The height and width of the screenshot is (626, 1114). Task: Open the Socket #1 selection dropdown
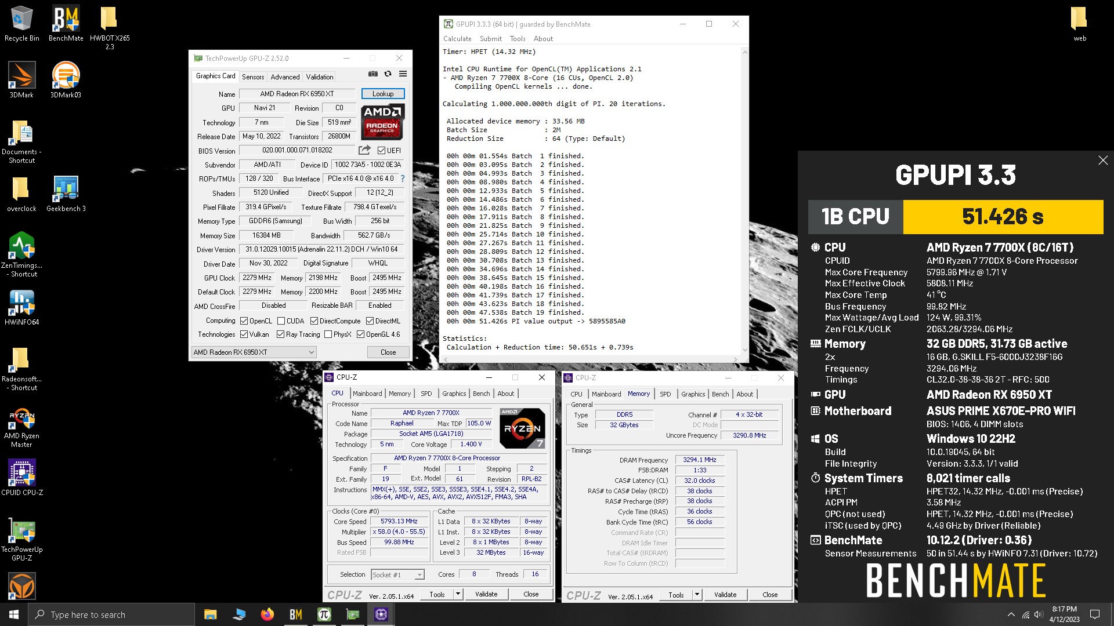[397, 574]
